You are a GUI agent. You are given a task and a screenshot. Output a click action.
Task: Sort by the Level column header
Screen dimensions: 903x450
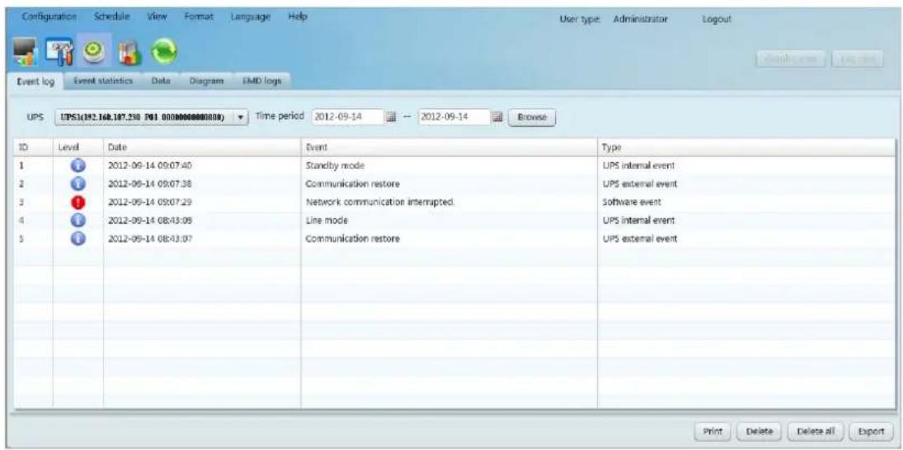(78, 148)
